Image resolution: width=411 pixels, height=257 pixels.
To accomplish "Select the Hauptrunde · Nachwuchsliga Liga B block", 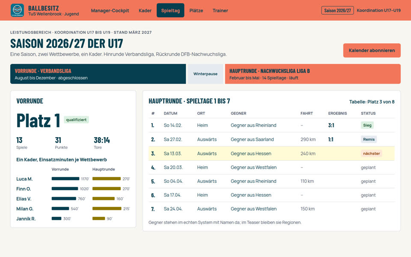I will coord(313,74).
